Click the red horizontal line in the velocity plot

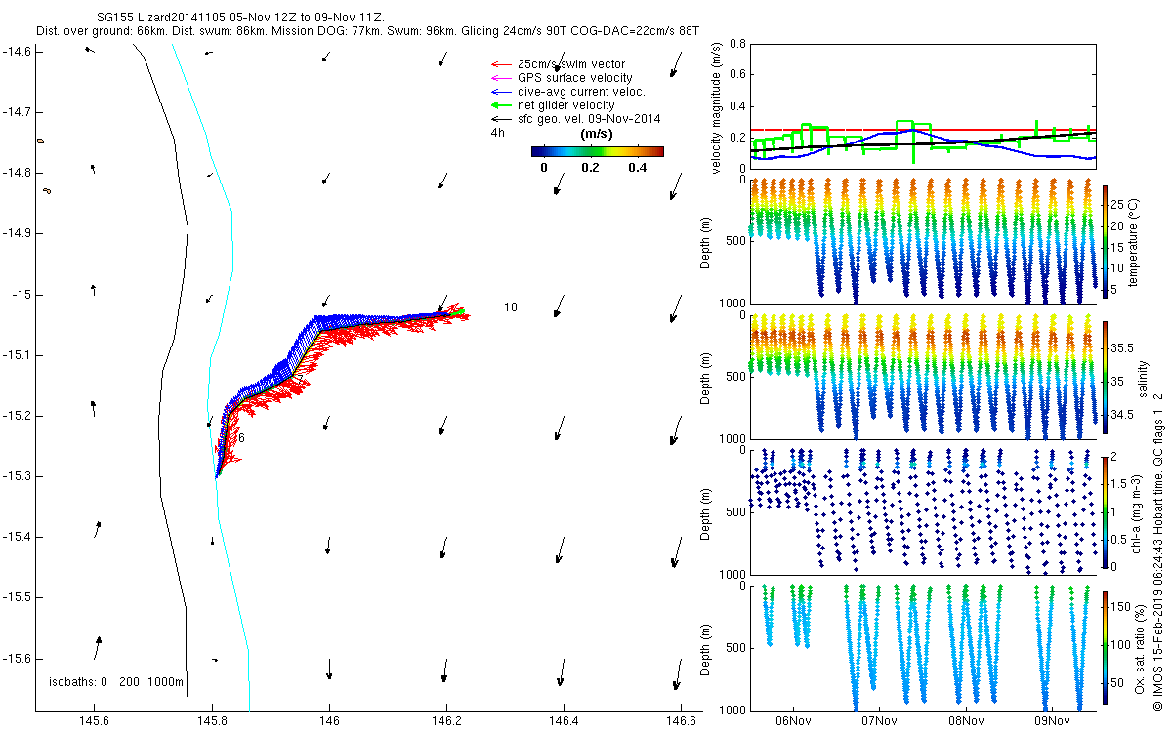tap(922, 130)
